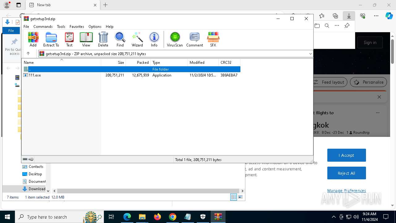Open Edge downloads toolbar icon
396x223 pixels.
pyautogui.click(x=349, y=16)
